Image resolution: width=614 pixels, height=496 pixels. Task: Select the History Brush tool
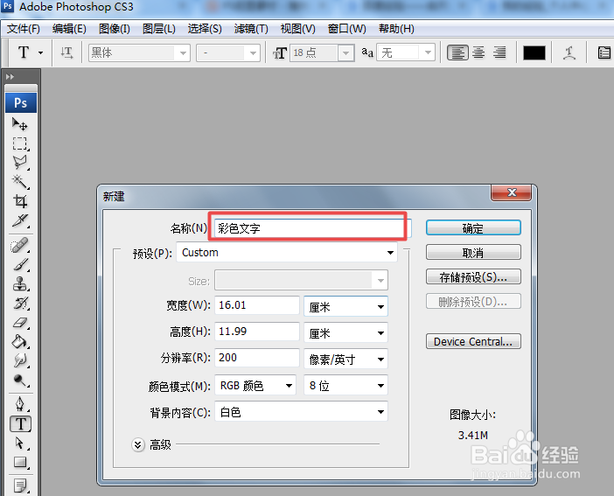(20, 304)
